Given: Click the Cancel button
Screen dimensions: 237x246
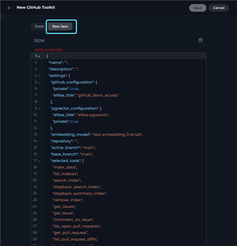Looking at the screenshot, I should (219, 8).
